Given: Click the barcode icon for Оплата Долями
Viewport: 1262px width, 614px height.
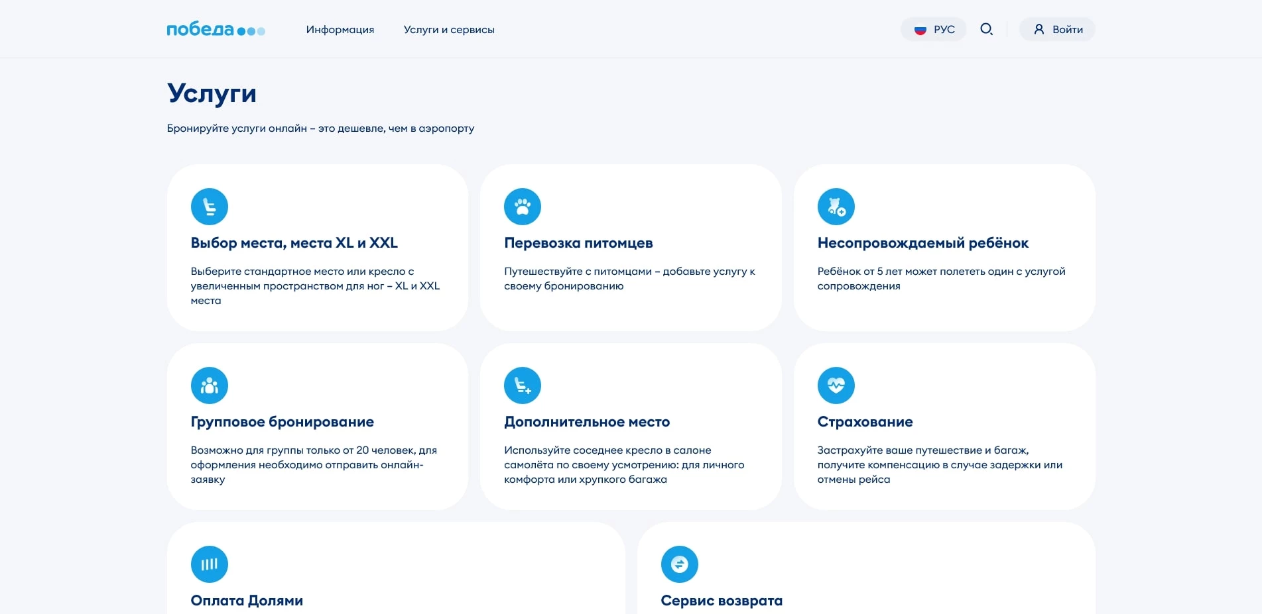Looking at the screenshot, I should 210,564.
